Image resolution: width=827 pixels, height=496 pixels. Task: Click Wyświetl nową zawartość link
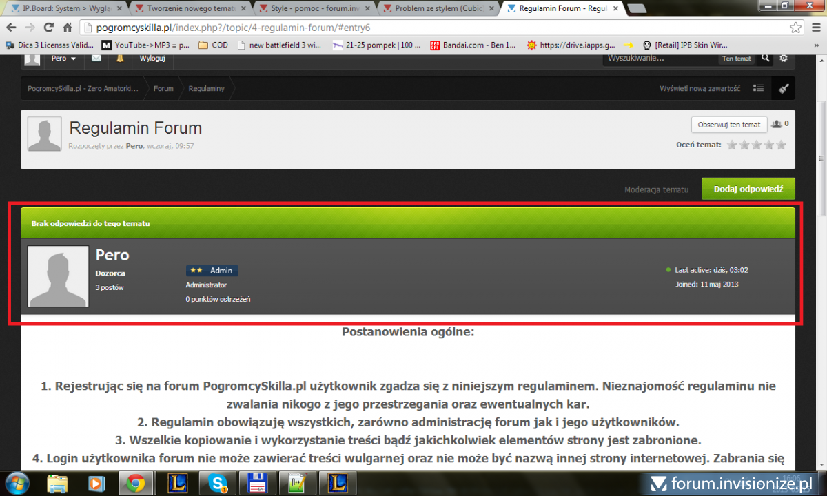click(700, 89)
